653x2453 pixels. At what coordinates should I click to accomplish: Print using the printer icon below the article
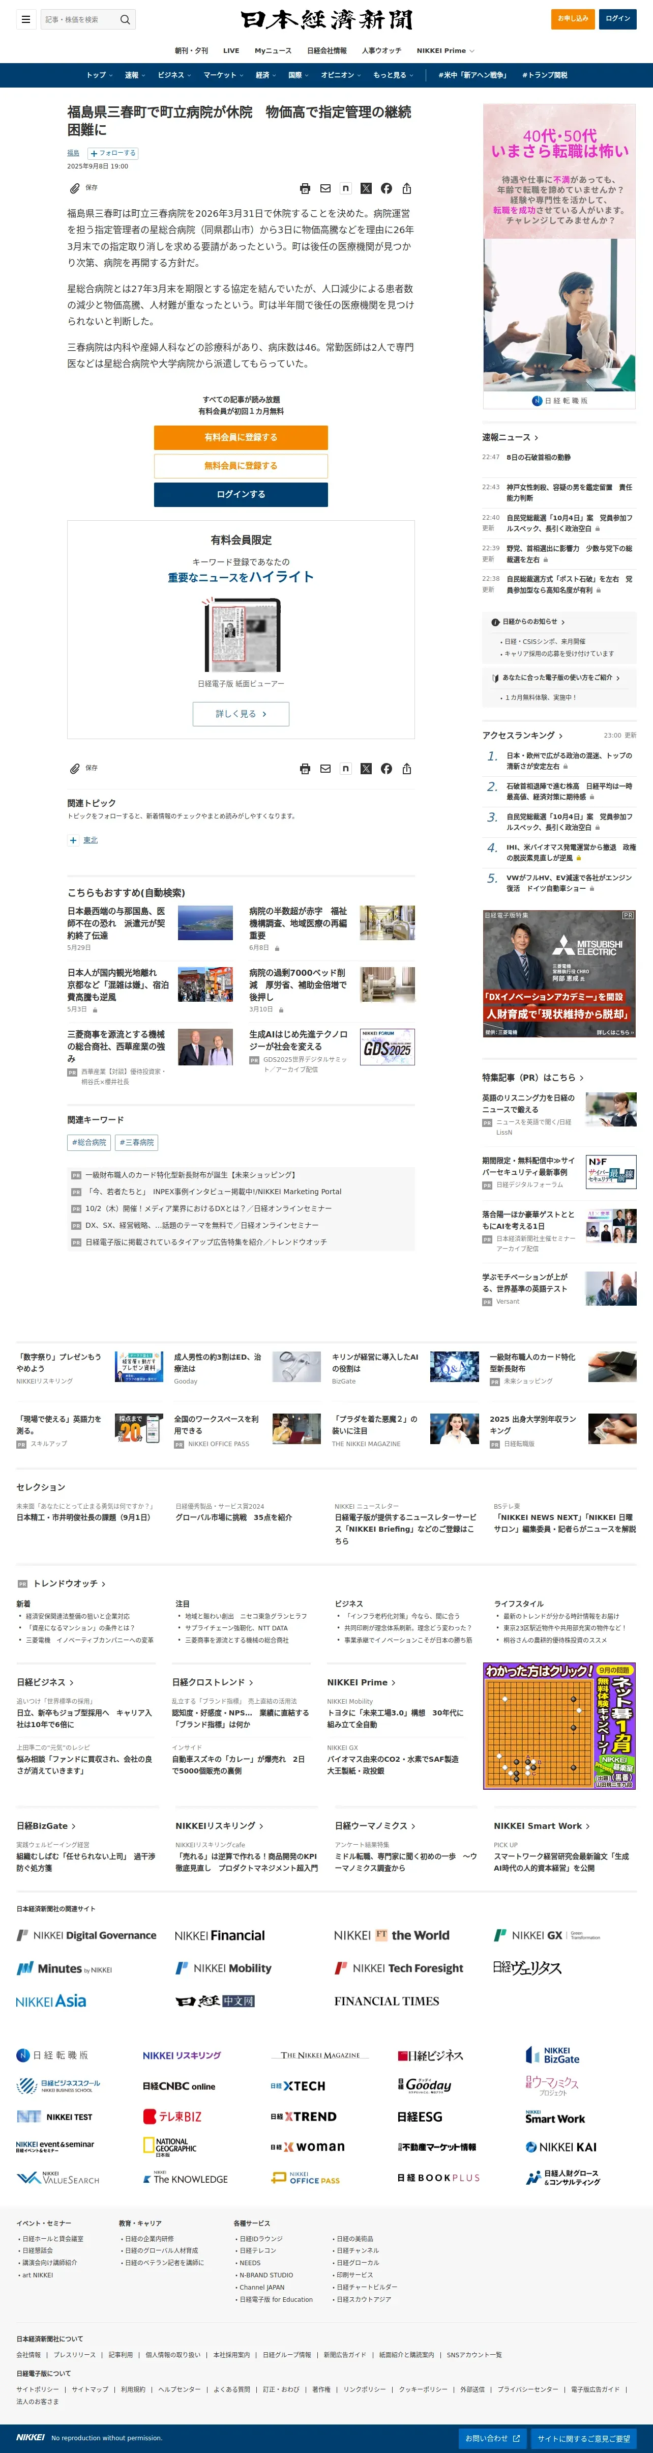305,769
